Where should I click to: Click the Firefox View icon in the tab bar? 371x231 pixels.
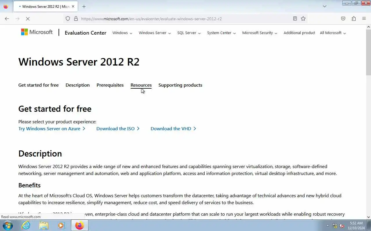[6, 6]
